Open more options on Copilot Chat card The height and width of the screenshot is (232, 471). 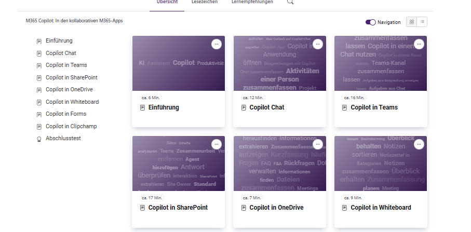click(x=317, y=44)
